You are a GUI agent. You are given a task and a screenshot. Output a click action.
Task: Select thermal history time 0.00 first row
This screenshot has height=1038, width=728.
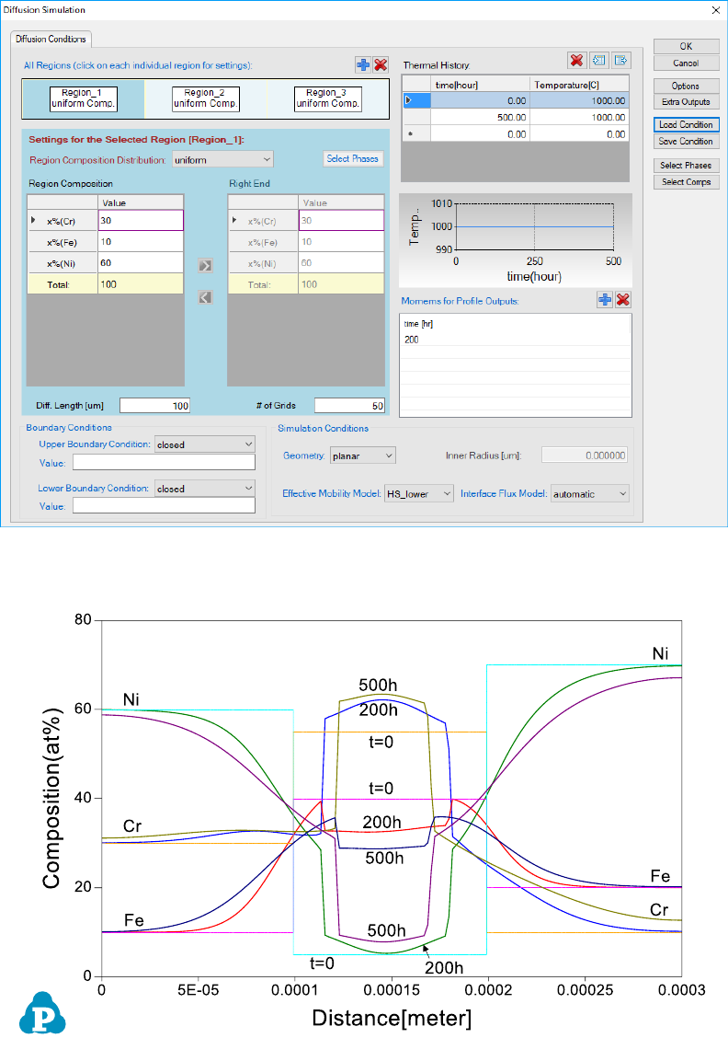480,100
